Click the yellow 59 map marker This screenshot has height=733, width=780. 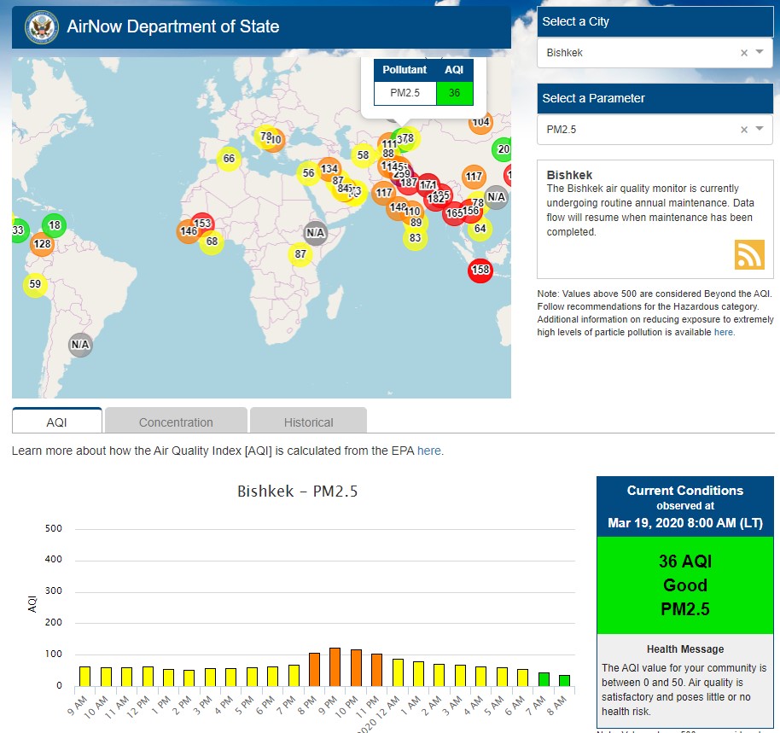point(34,285)
